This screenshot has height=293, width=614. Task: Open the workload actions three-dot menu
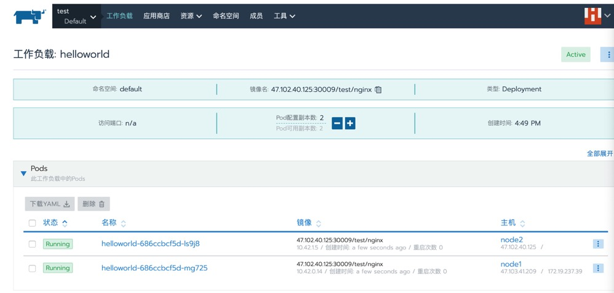[x=608, y=54]
